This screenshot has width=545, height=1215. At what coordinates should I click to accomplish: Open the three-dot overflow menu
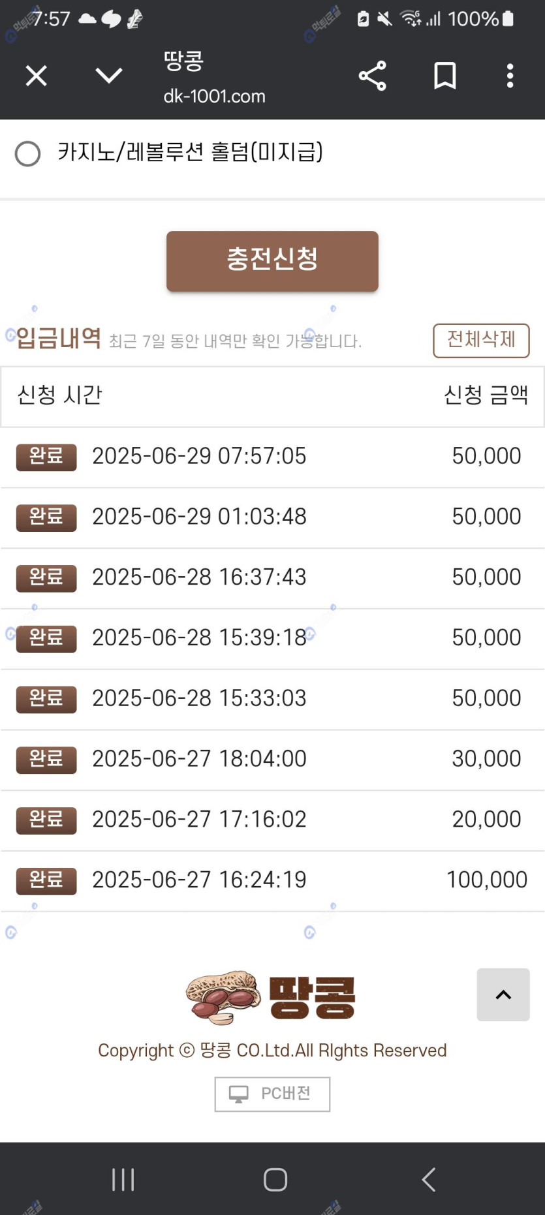(x=510, y=76)
